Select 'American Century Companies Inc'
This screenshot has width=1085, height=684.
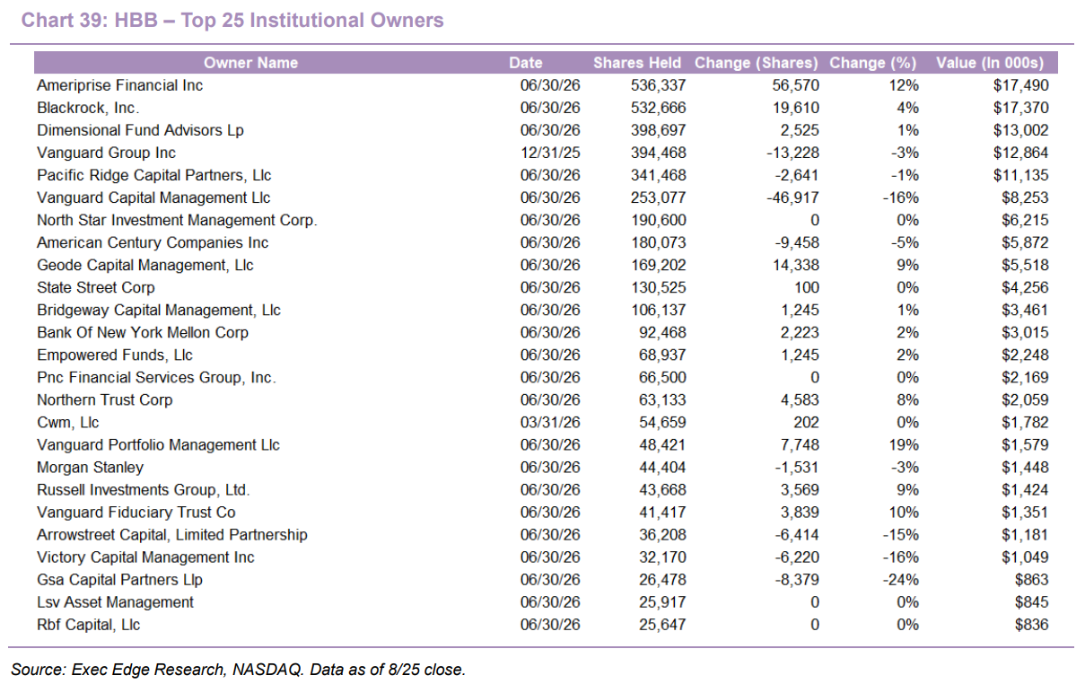[153, 242]
